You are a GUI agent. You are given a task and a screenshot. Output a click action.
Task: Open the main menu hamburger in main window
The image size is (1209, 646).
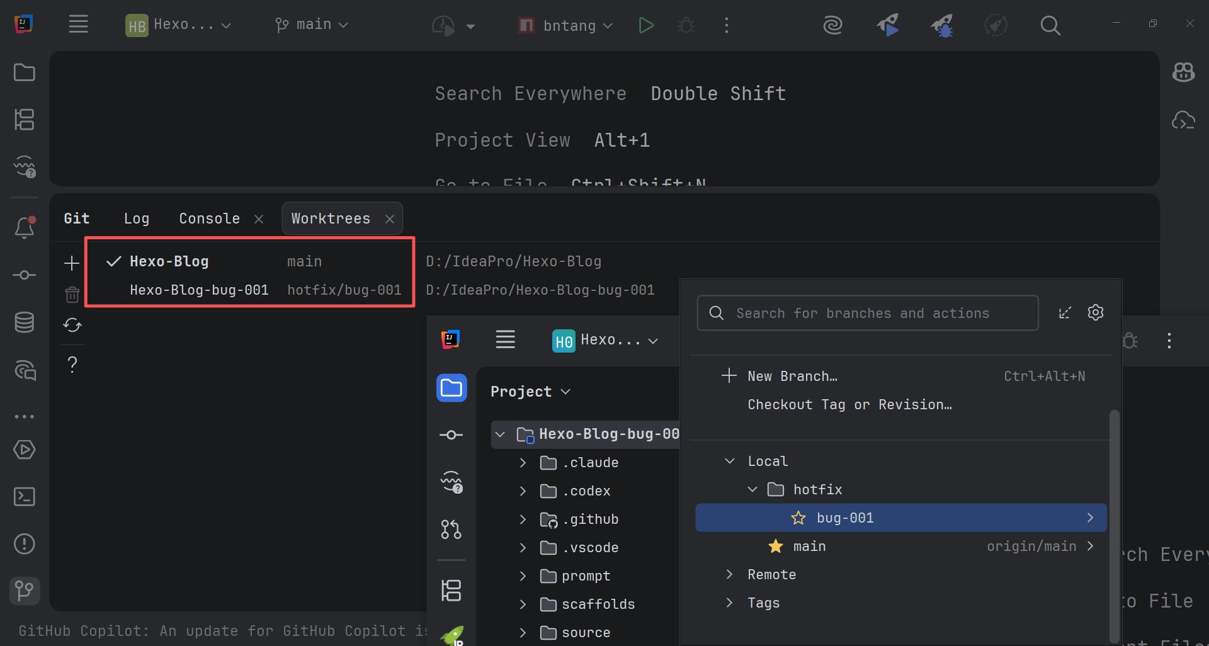pos(79,25)
